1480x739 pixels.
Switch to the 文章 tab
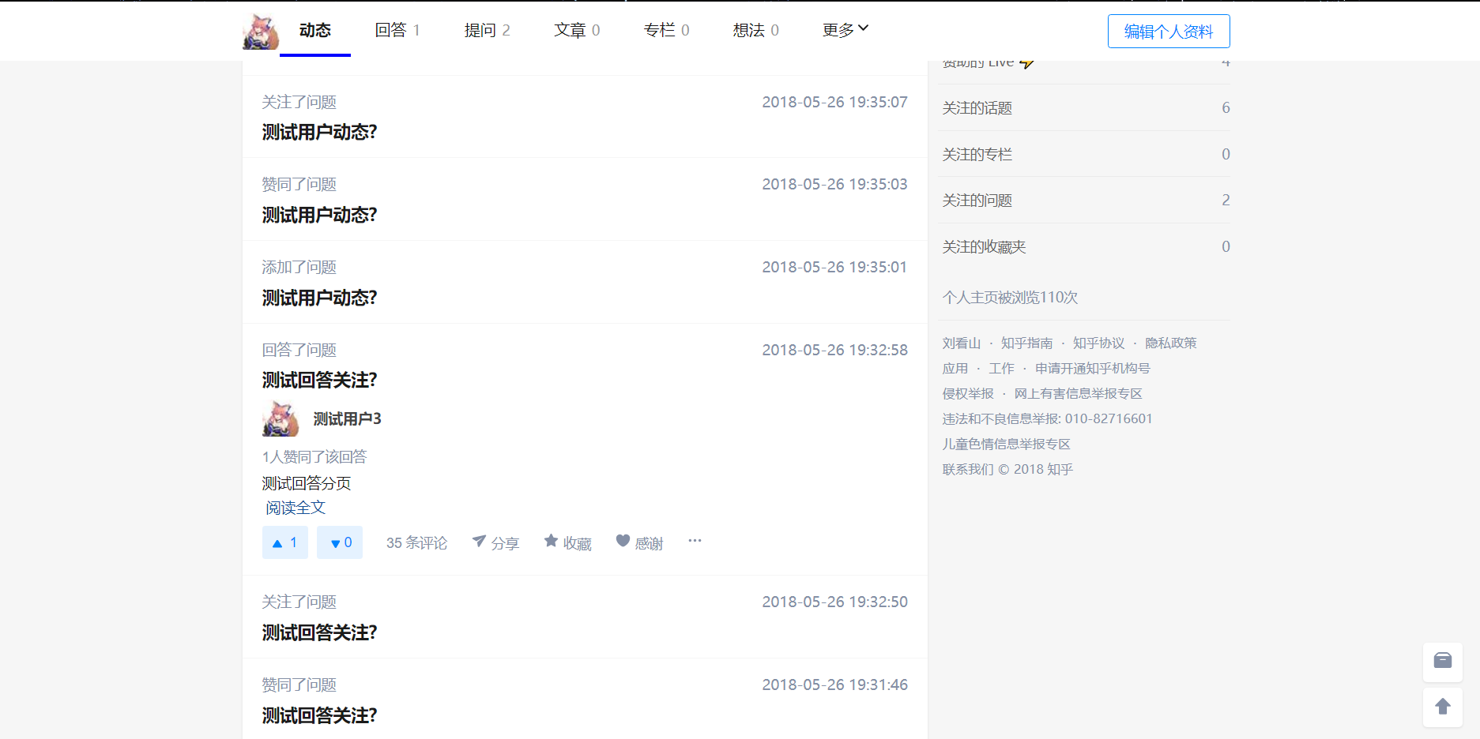click(x=577, y=30)
